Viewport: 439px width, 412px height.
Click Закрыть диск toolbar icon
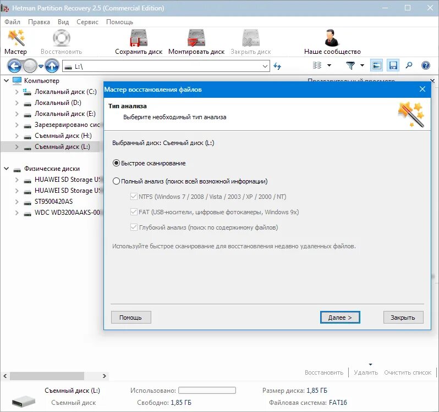click(x=250, y=38)
